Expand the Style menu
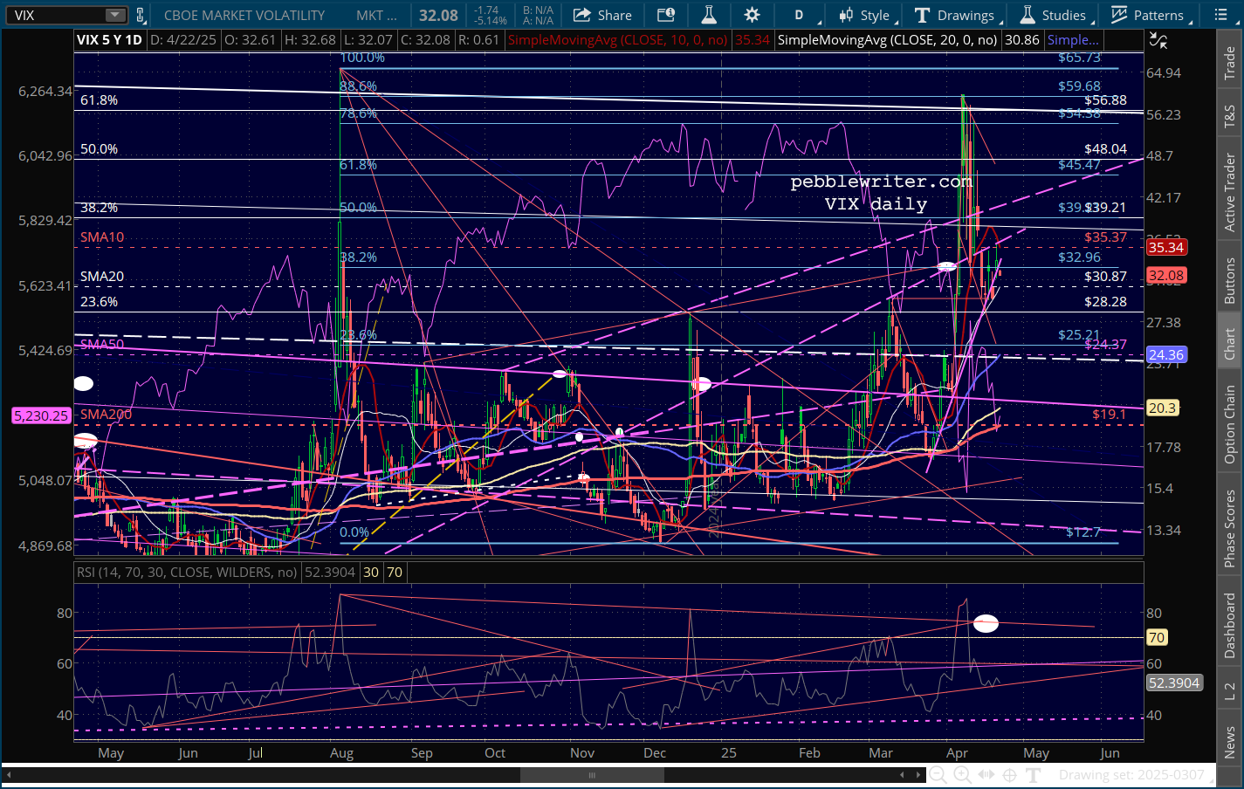 pos(864,15)
